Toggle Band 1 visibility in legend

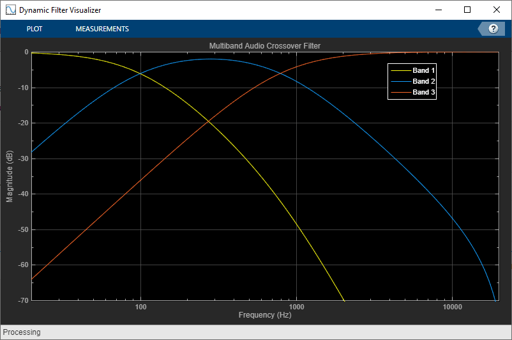tap(423, 70)
